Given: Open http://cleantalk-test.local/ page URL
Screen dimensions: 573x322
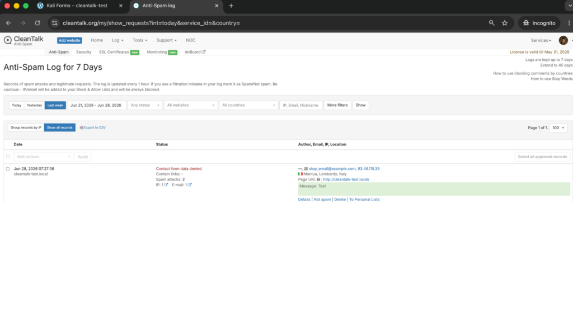Looking at the screenshot, I should point(346,179).
